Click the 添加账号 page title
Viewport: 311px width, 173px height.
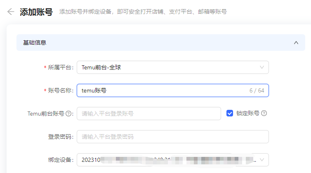(x=36, y=12)
